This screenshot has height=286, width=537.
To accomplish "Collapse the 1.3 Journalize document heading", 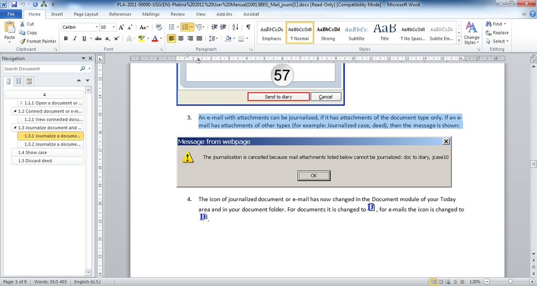I will (x=15, y=128).
